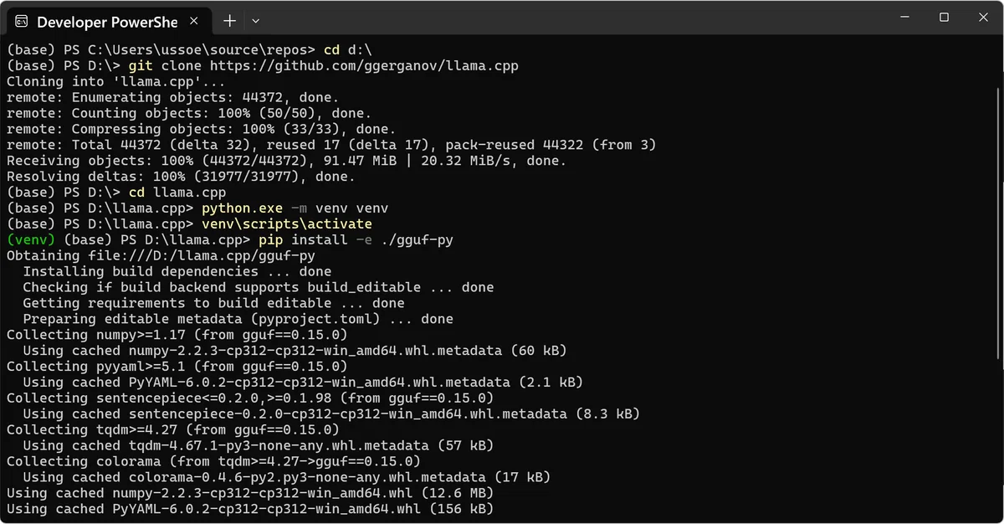Close the Developer PowerShell tab
1004x524 pixels.
click(x=194, y=21)
